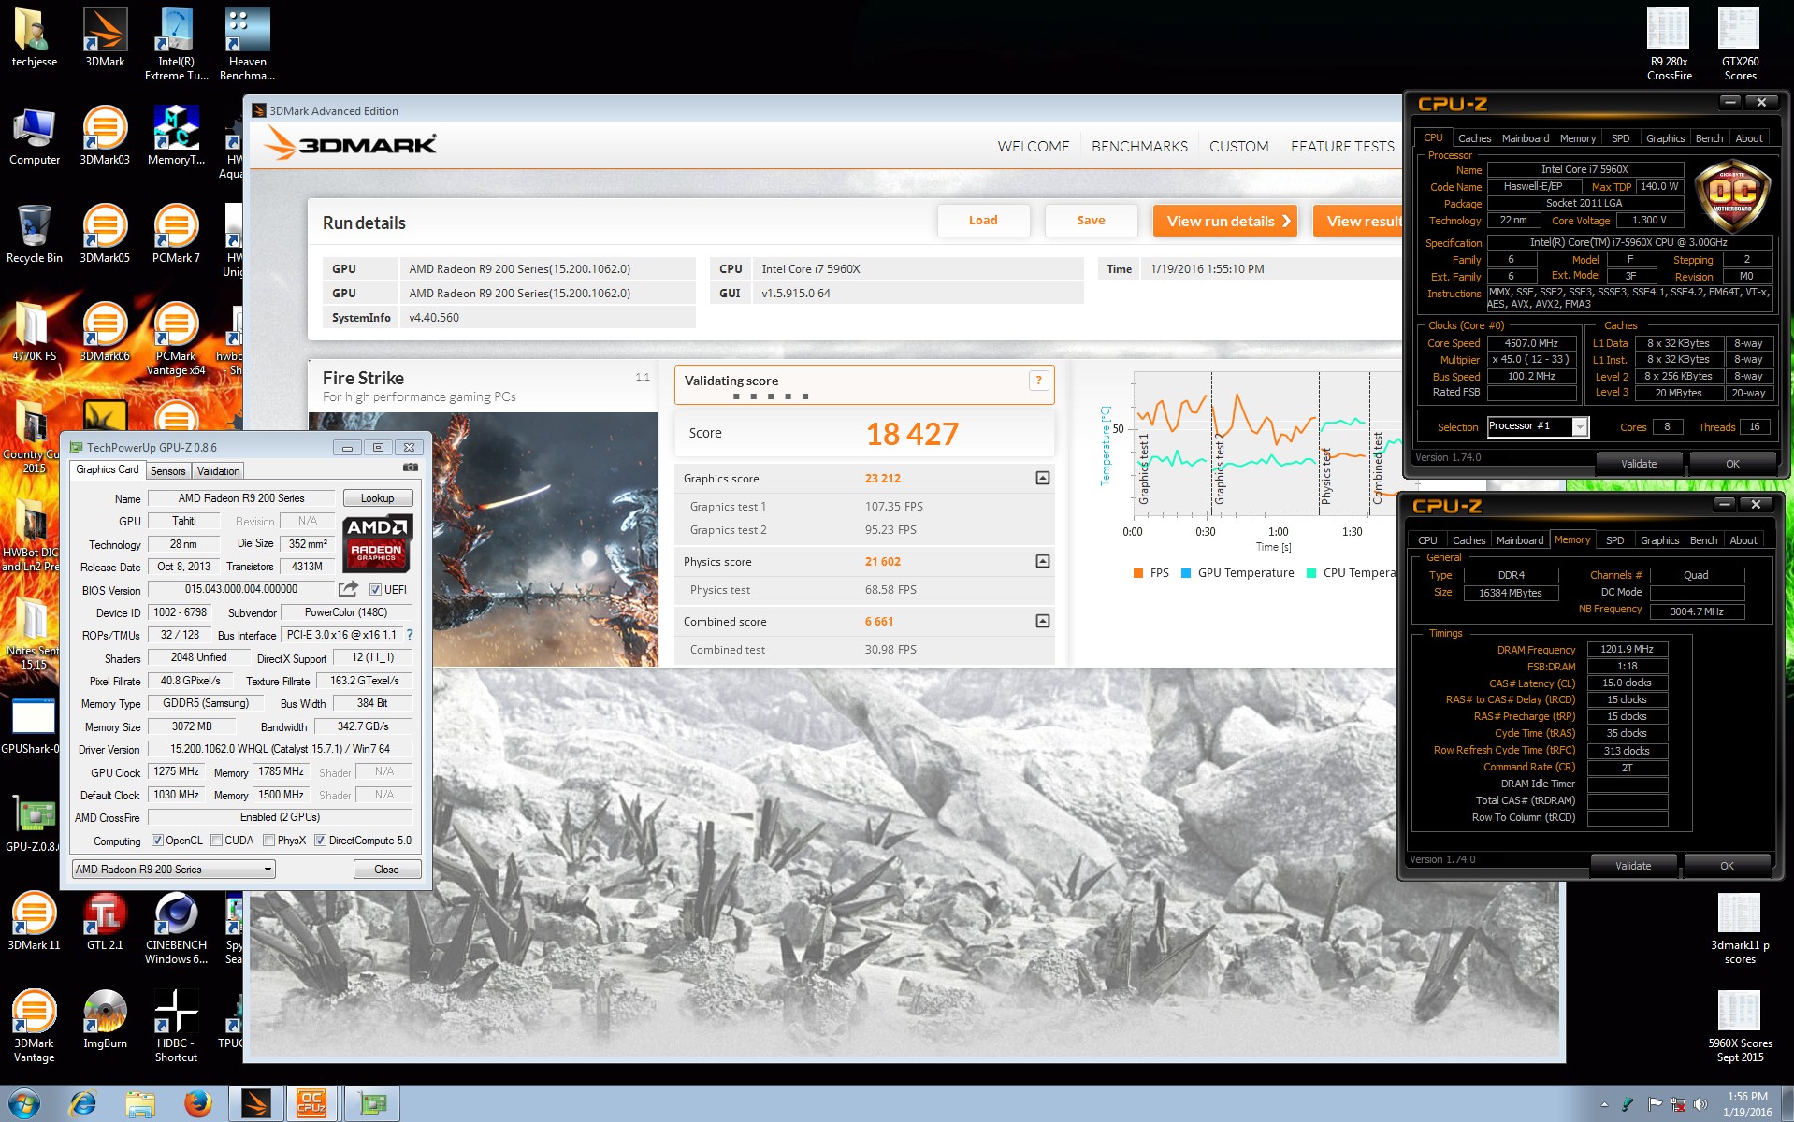
Task: Launch the 3DMark desktop shortcut
Action: click(105, 37)
